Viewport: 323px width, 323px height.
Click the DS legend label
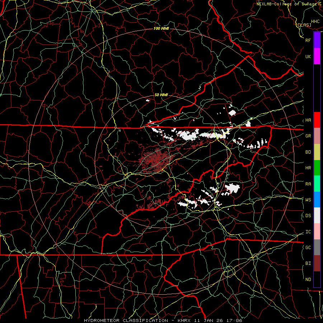point(308,216)
